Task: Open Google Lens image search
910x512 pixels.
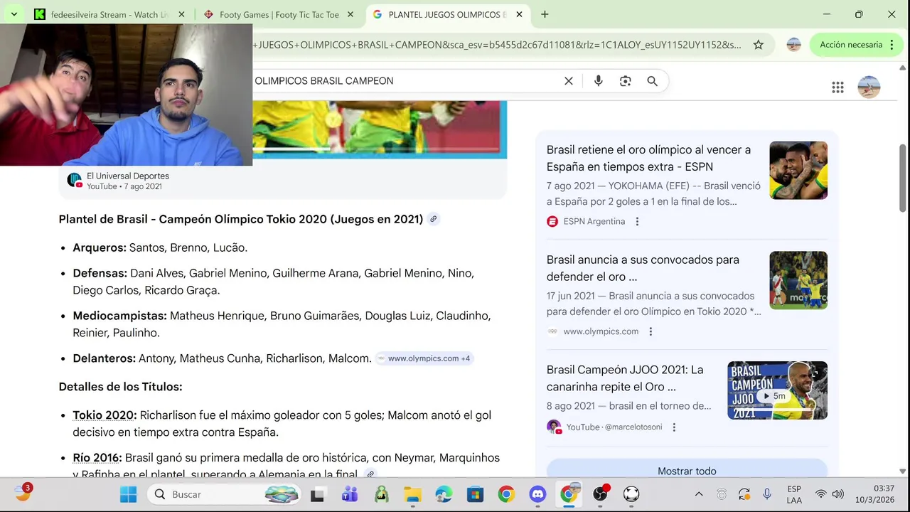Action: tap(626, 81)
